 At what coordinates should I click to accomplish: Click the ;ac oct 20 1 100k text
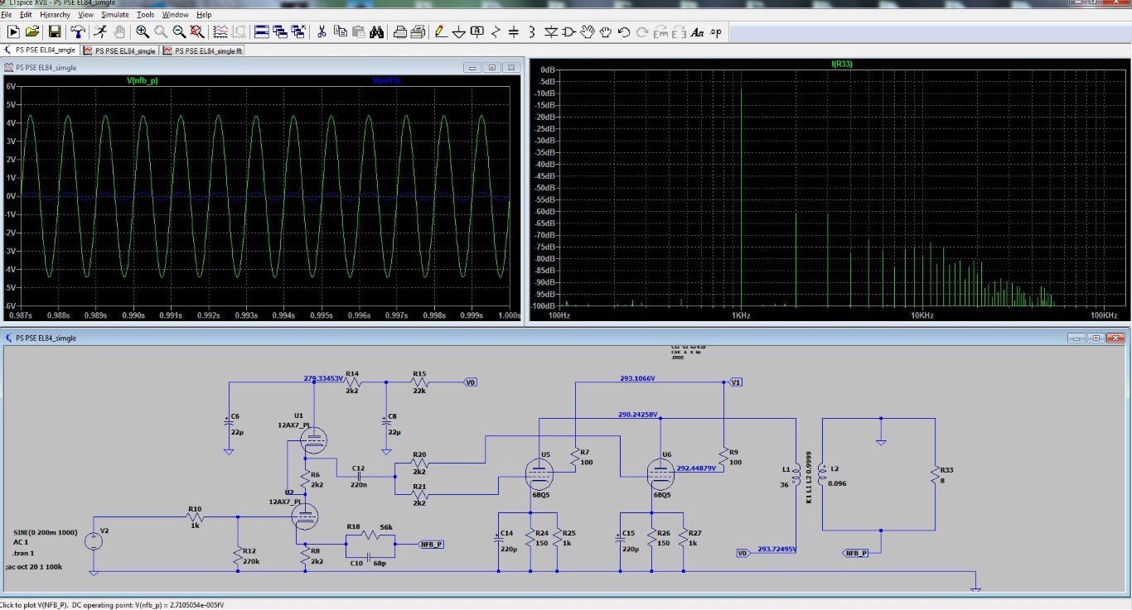[x=34, y=566]
